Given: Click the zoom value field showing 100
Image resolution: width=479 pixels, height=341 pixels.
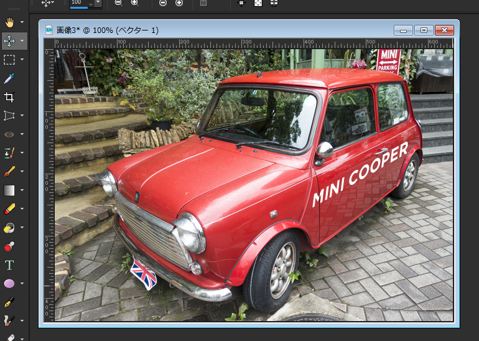Looking at the screenshot, I should [x=81, y=2].
